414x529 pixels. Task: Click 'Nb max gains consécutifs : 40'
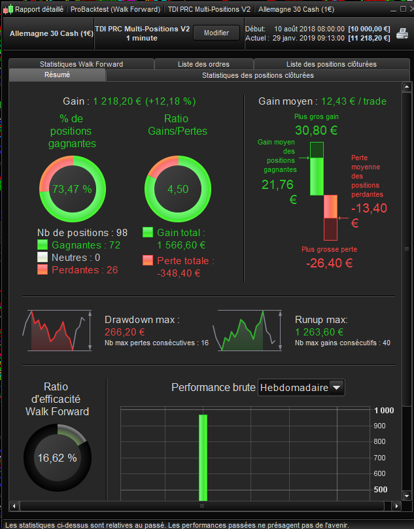pos(343,343)
